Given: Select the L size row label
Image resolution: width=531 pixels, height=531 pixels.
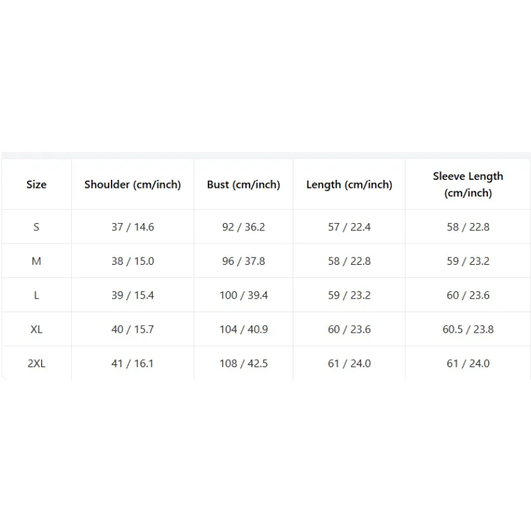Looking at the screenshot, I should point(37,295).
